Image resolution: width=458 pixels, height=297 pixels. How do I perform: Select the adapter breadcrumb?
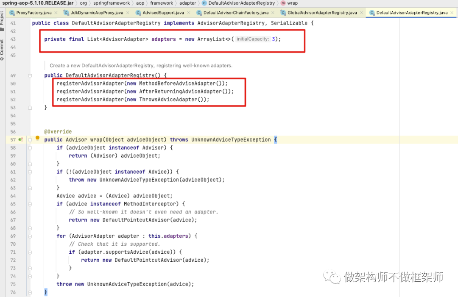pos(187,3)
